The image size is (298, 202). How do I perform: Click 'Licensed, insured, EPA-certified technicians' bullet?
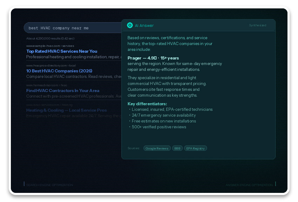(172, 110)
